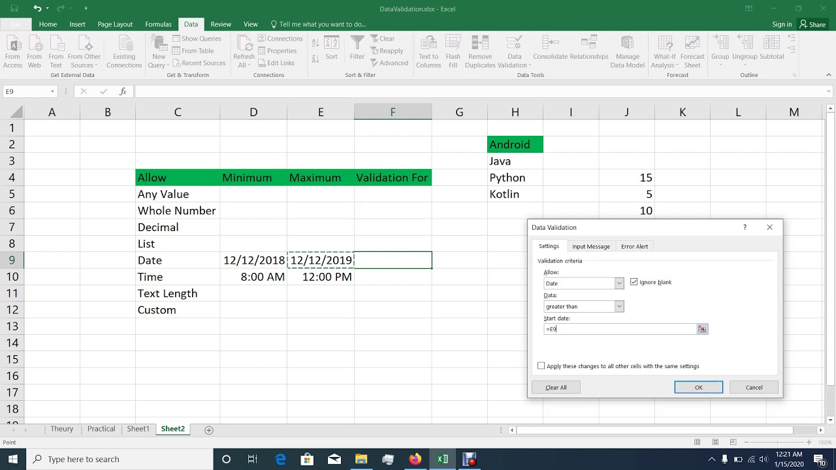Click Remove Duplicates
The image size is (836, 470).
coord(480,52)
